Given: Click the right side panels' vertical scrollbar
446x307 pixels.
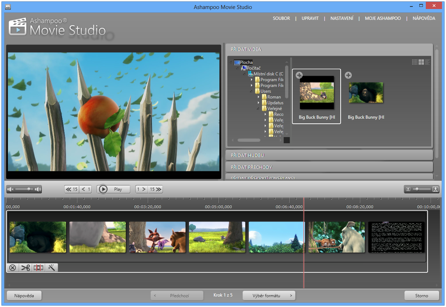Looking at the screenshot, I should point(437,104).
